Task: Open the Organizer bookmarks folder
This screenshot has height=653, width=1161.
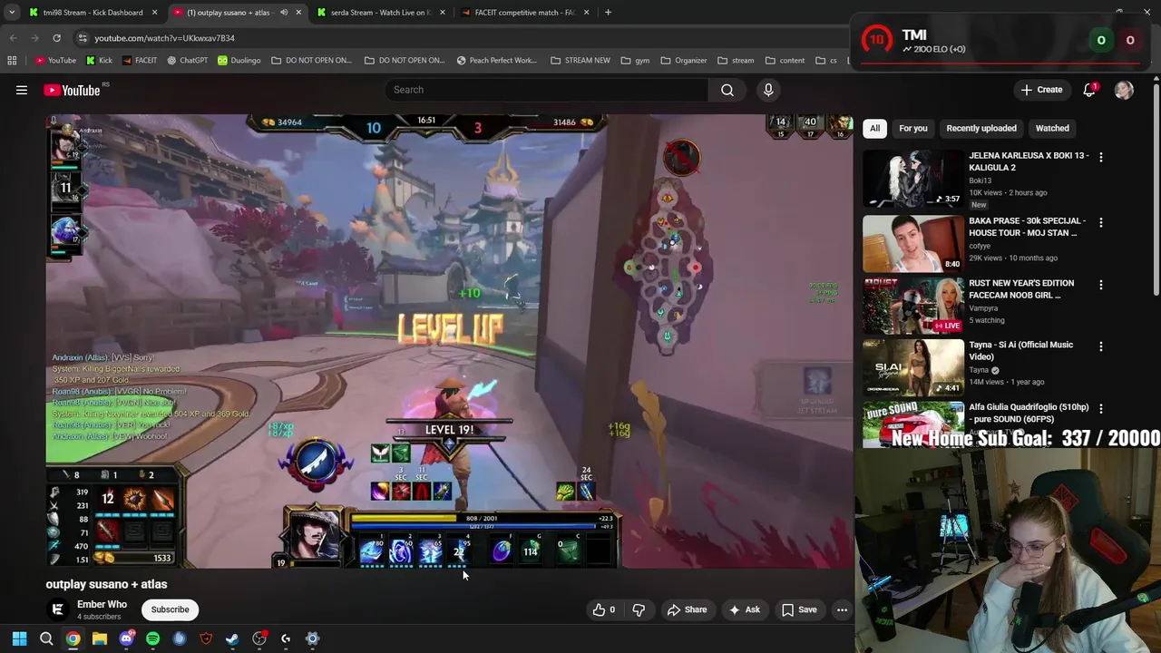Action: pyautogui.click(x=684, y=61)
